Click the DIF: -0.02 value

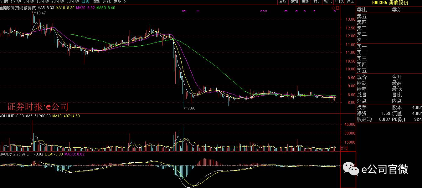[35, 154]
